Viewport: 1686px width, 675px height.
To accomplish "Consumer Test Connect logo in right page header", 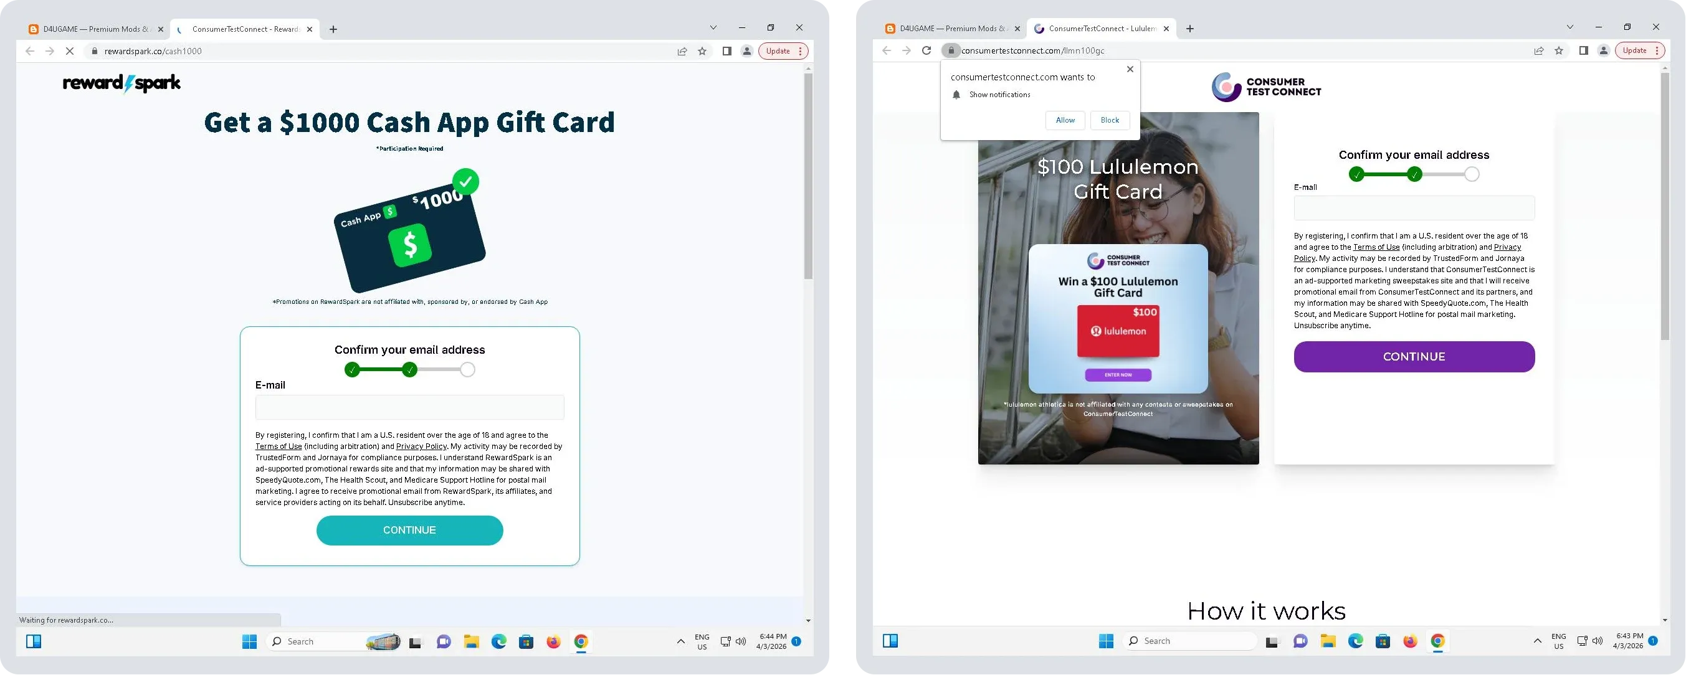I will (x=1266, y=87).
